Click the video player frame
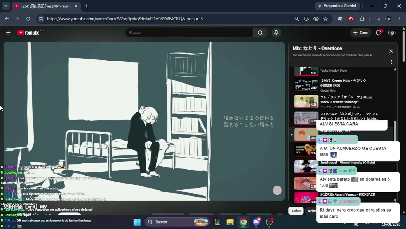Screen dimensions: 406x229 144,121
